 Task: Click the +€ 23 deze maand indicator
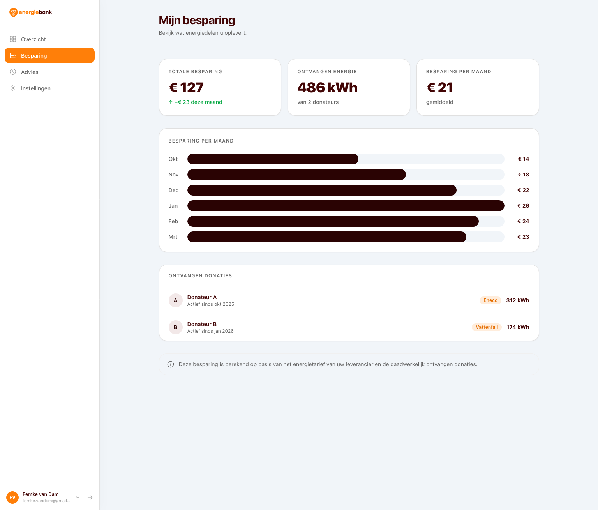[x=196, y=102]
